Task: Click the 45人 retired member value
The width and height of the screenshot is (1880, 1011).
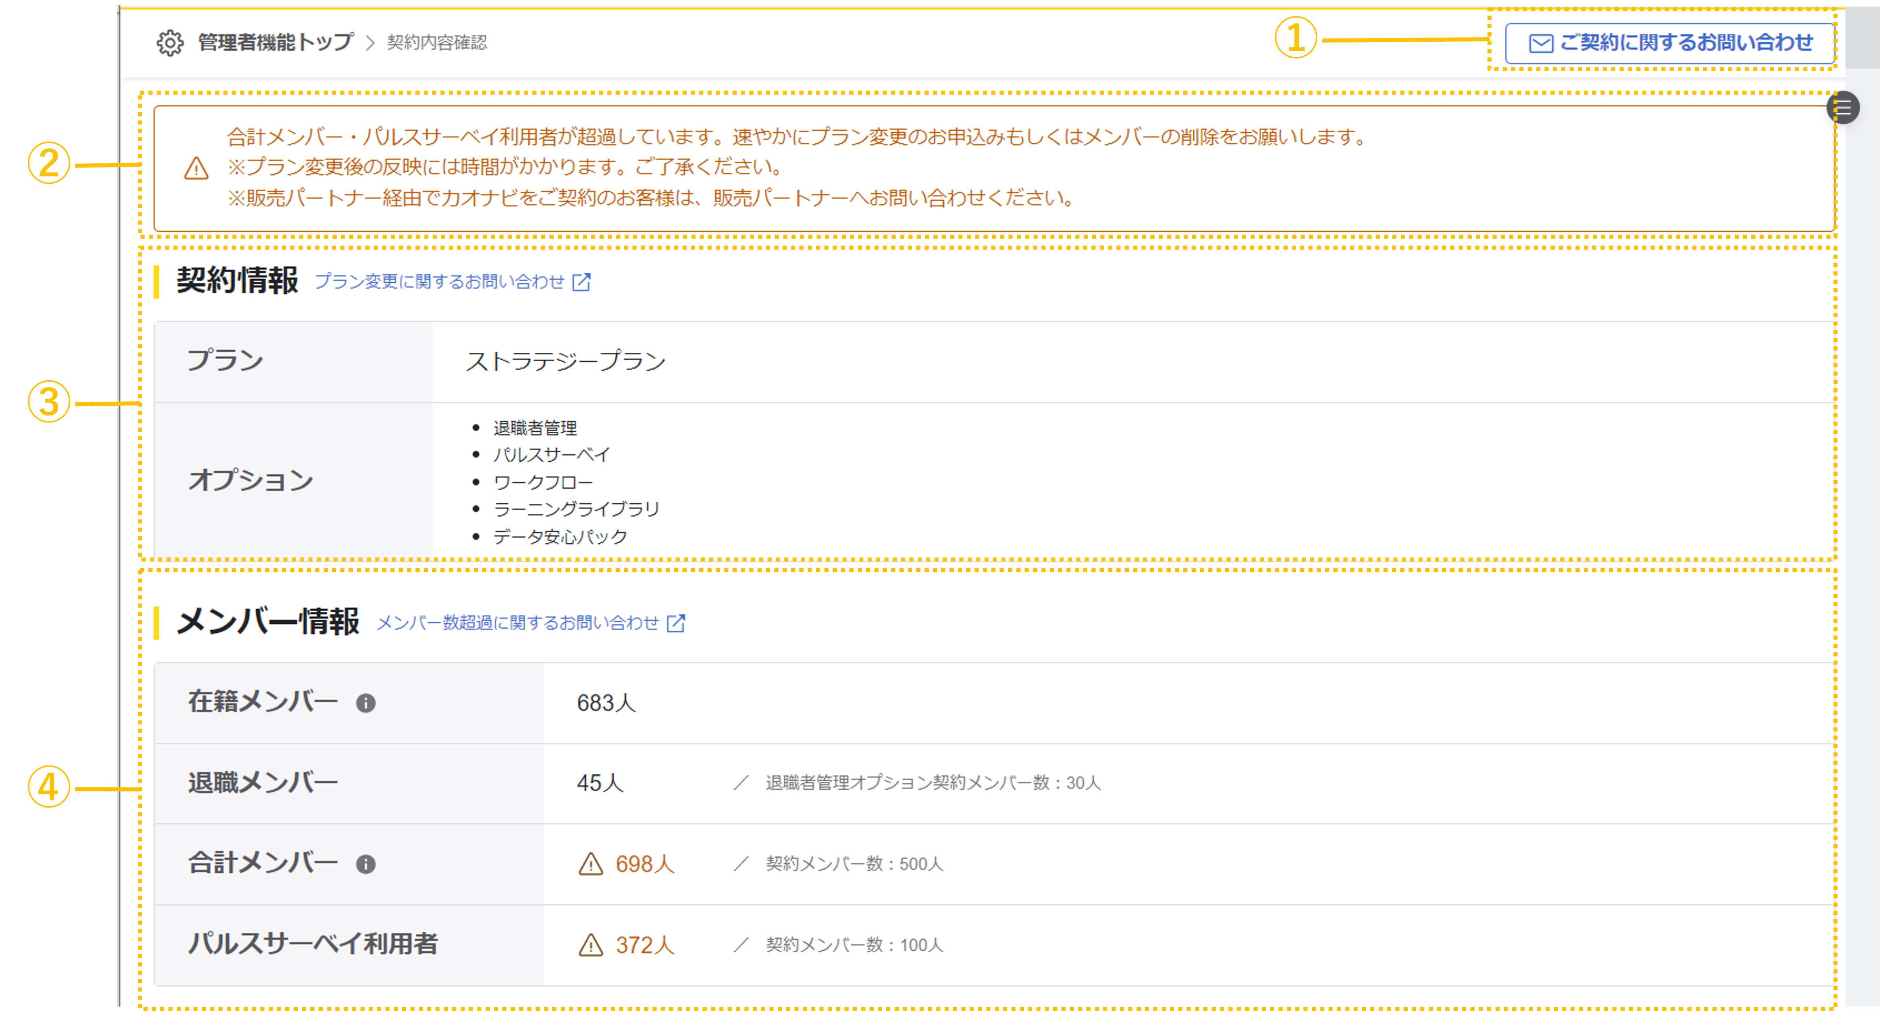Action: pos(600,783)
